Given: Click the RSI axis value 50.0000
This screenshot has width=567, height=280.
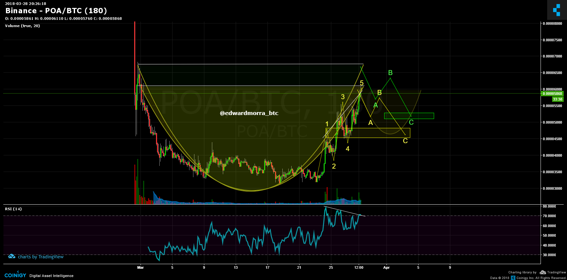Looking at the screenshot, I should [x=549, y=235].
